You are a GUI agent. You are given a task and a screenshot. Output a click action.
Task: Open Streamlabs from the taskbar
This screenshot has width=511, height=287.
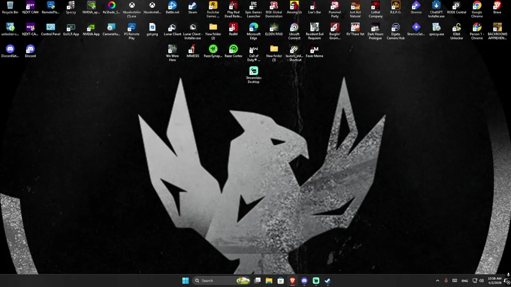[x=316, y=281]
